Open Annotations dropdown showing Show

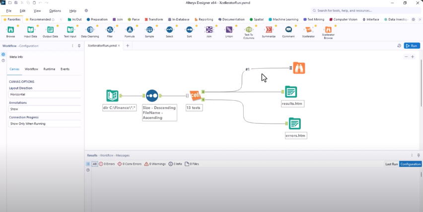click(45, 109)
